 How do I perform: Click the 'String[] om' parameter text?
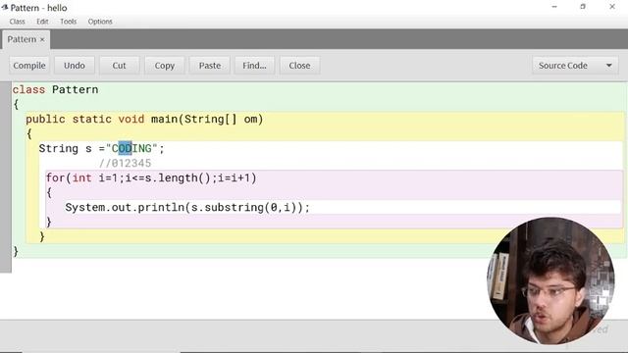[x=221, y=119]
